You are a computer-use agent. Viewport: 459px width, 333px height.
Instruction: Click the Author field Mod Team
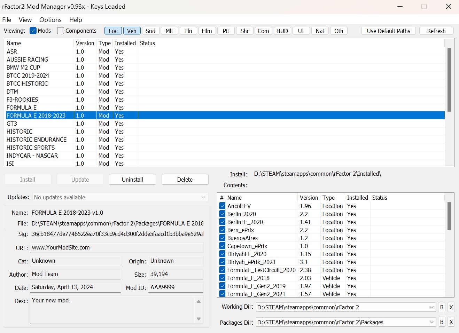click(75, 274)
